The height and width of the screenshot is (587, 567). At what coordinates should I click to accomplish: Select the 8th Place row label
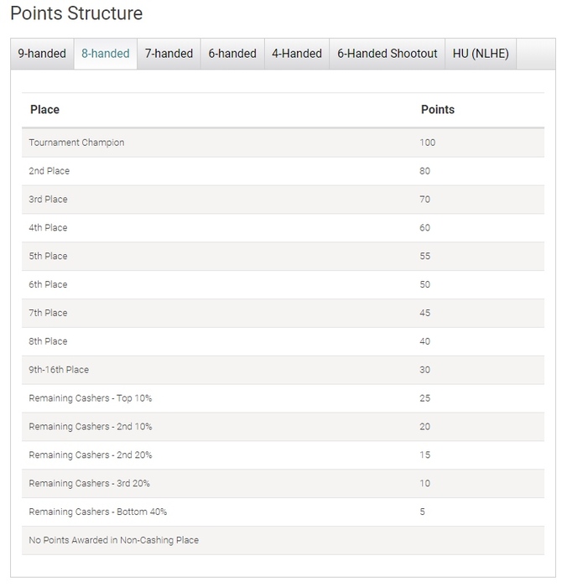pos(49,341)
